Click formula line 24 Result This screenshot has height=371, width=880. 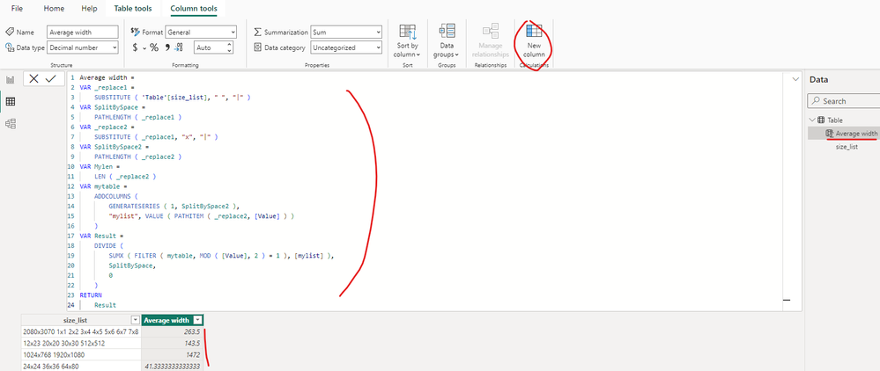[x=106, y=305]
